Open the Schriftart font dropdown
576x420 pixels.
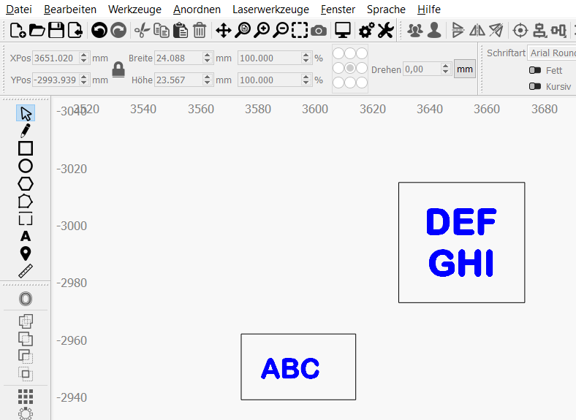coord(551,53)
